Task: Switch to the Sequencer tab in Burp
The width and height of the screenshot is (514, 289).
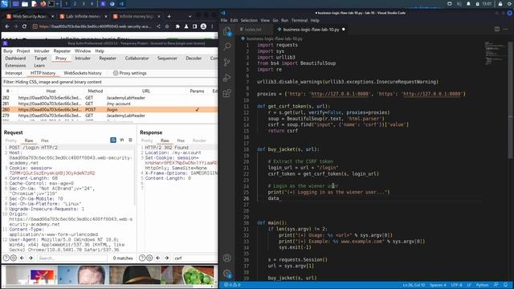Action: tap(167, 58)
